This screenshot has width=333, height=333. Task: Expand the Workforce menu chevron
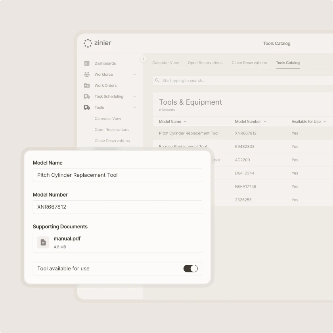[x=134, y=75]
